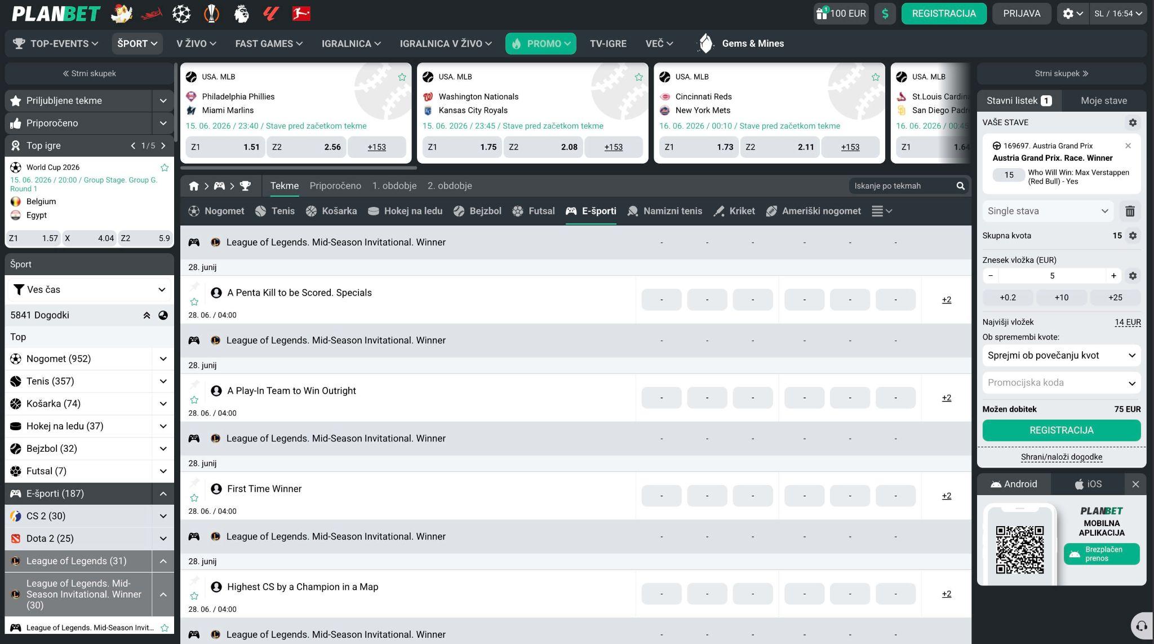The width and height of the screenshot is (1154, 644).
Task: Switch to the Moje stave tab
Action: point(1104,100)
